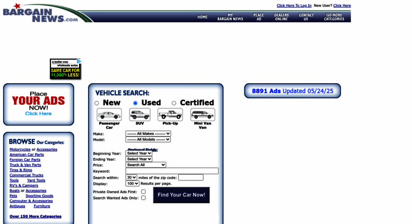Select the Pick-Up truck icon
Viewport: 412px width, 224px height.
(x=170, y=114)
